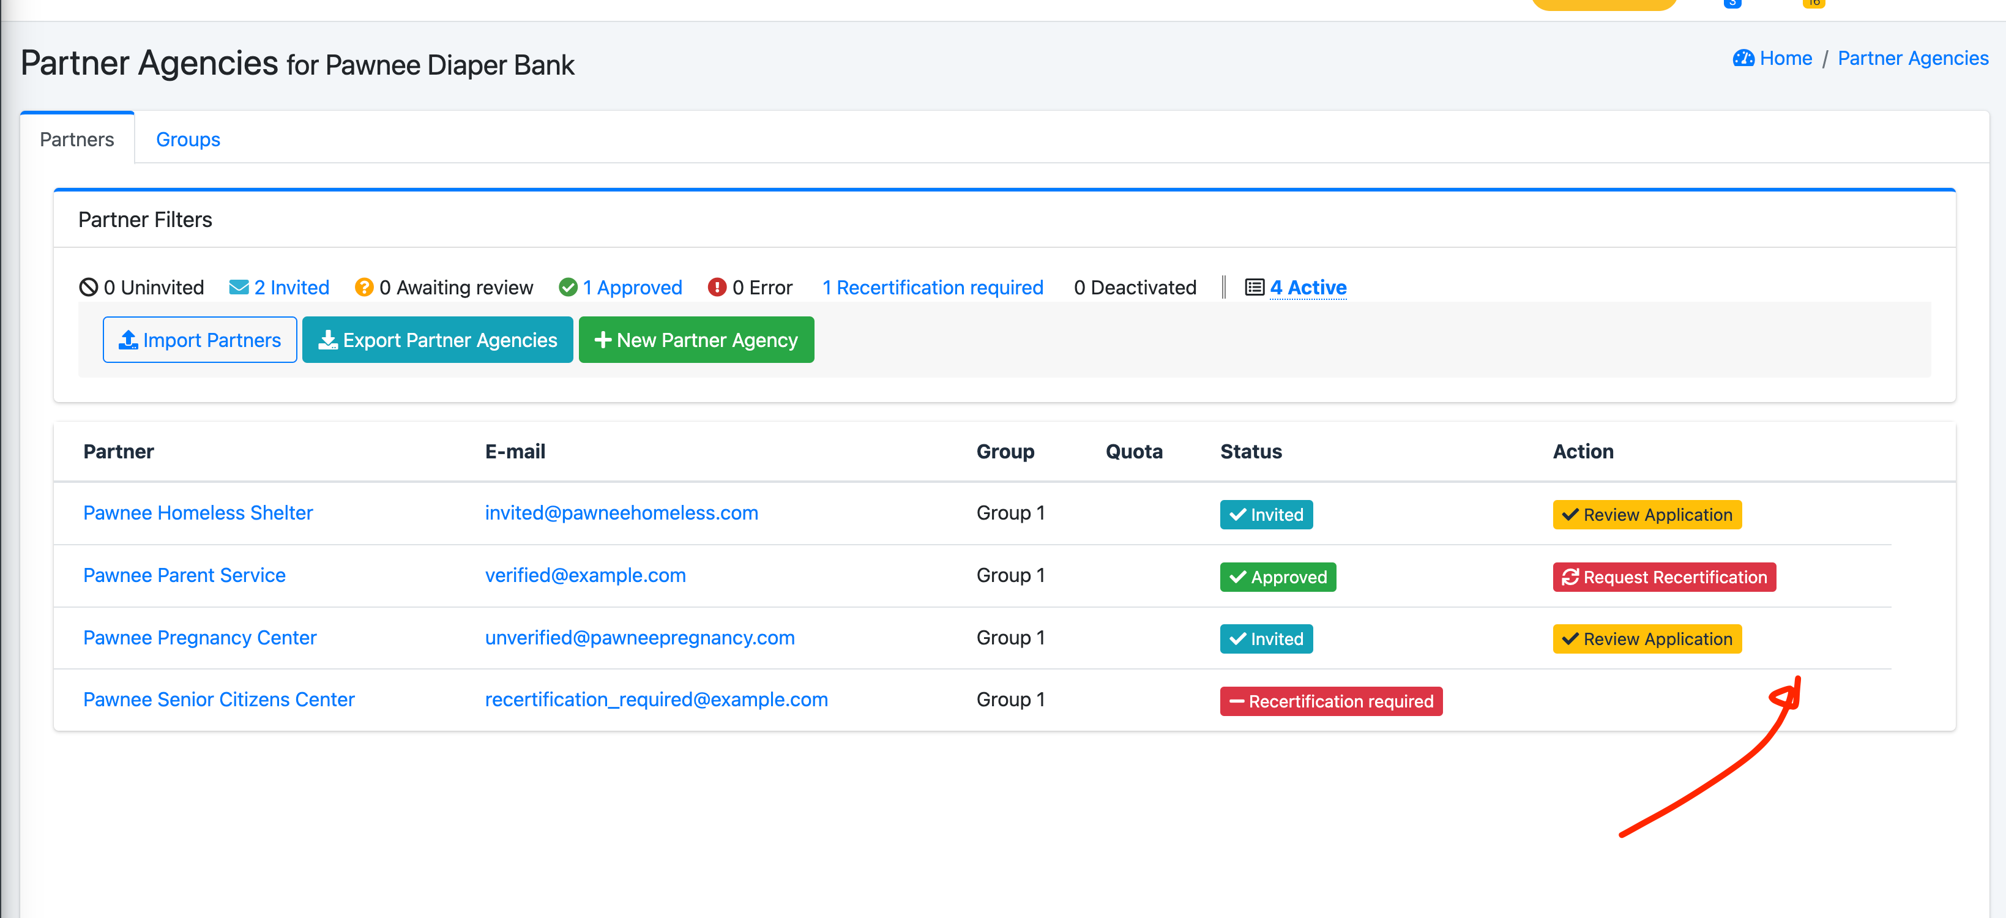Select the Partners tab
This screenshot has width=2006, height=918.
[x=76, y=140]
